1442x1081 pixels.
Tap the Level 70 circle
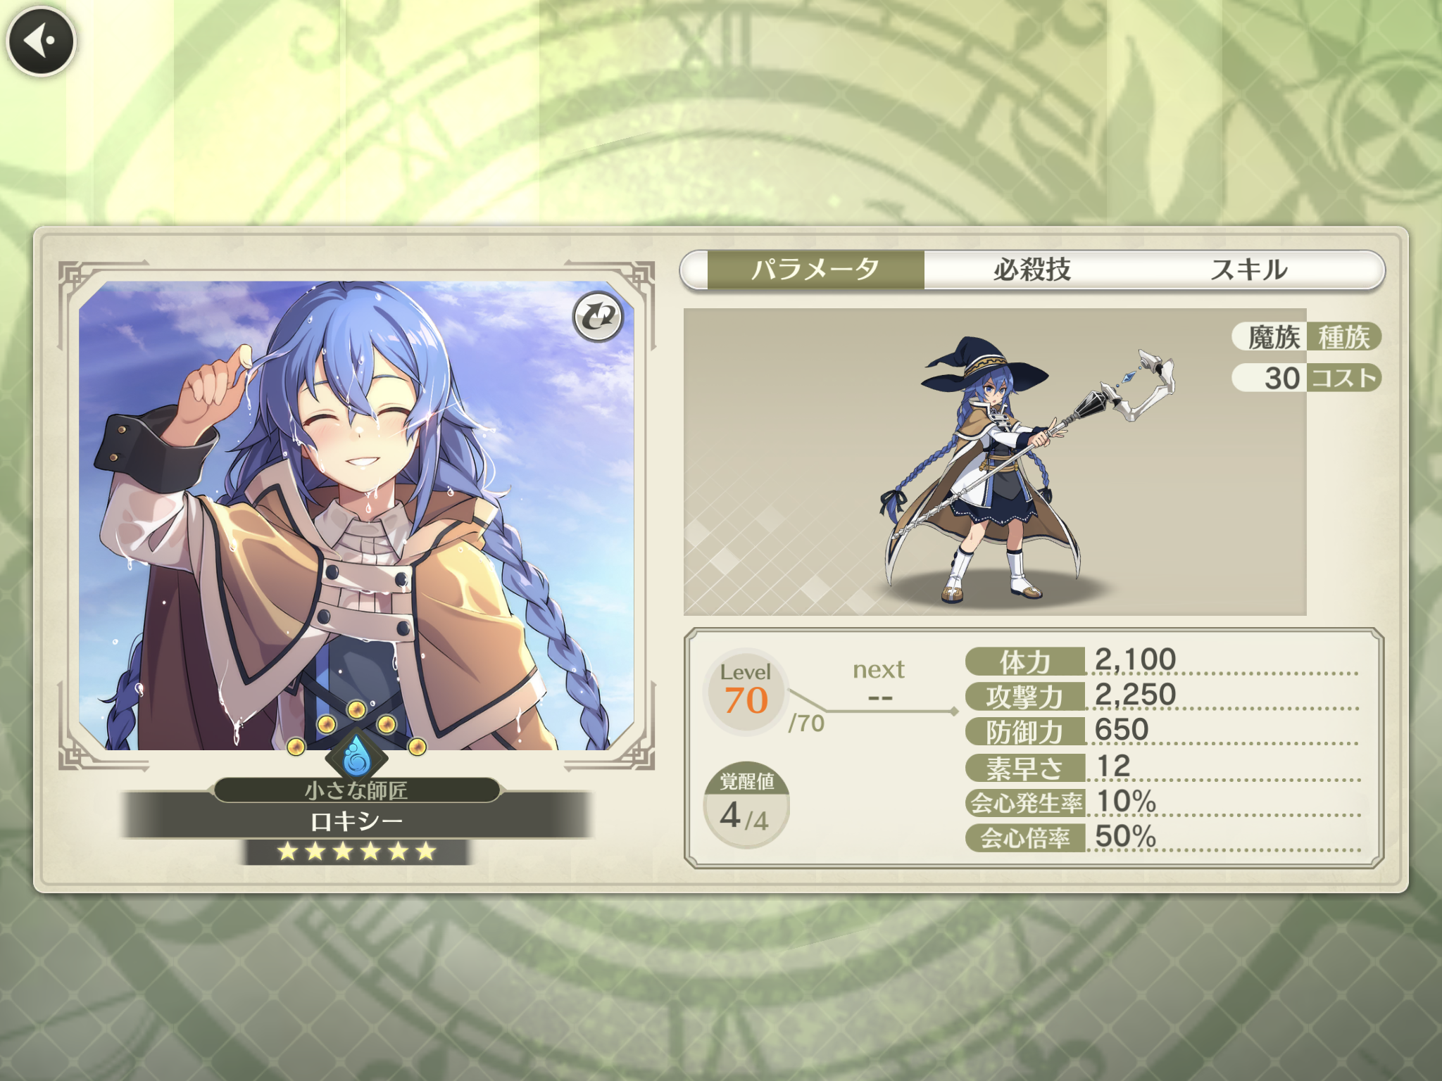pyautogui.click(x=746, y=691)
